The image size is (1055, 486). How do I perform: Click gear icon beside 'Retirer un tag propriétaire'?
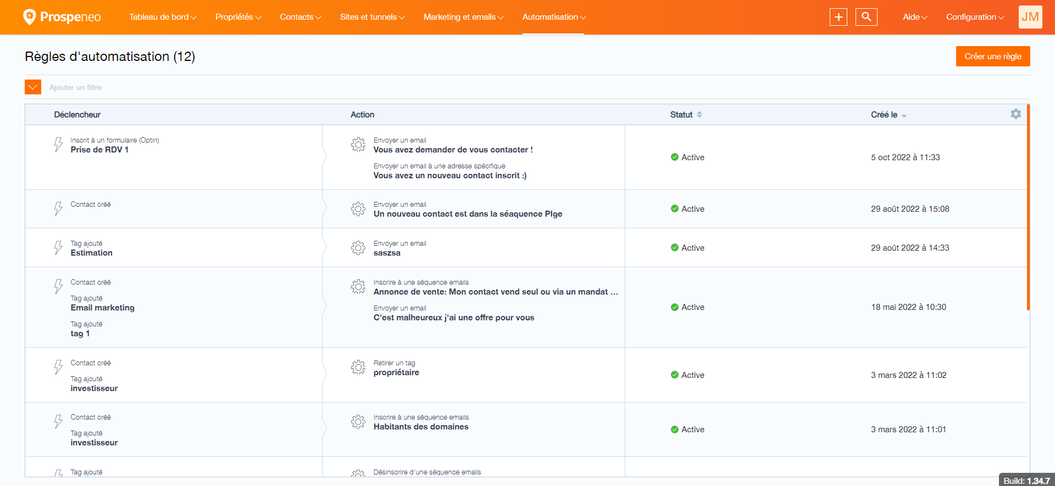358,367
